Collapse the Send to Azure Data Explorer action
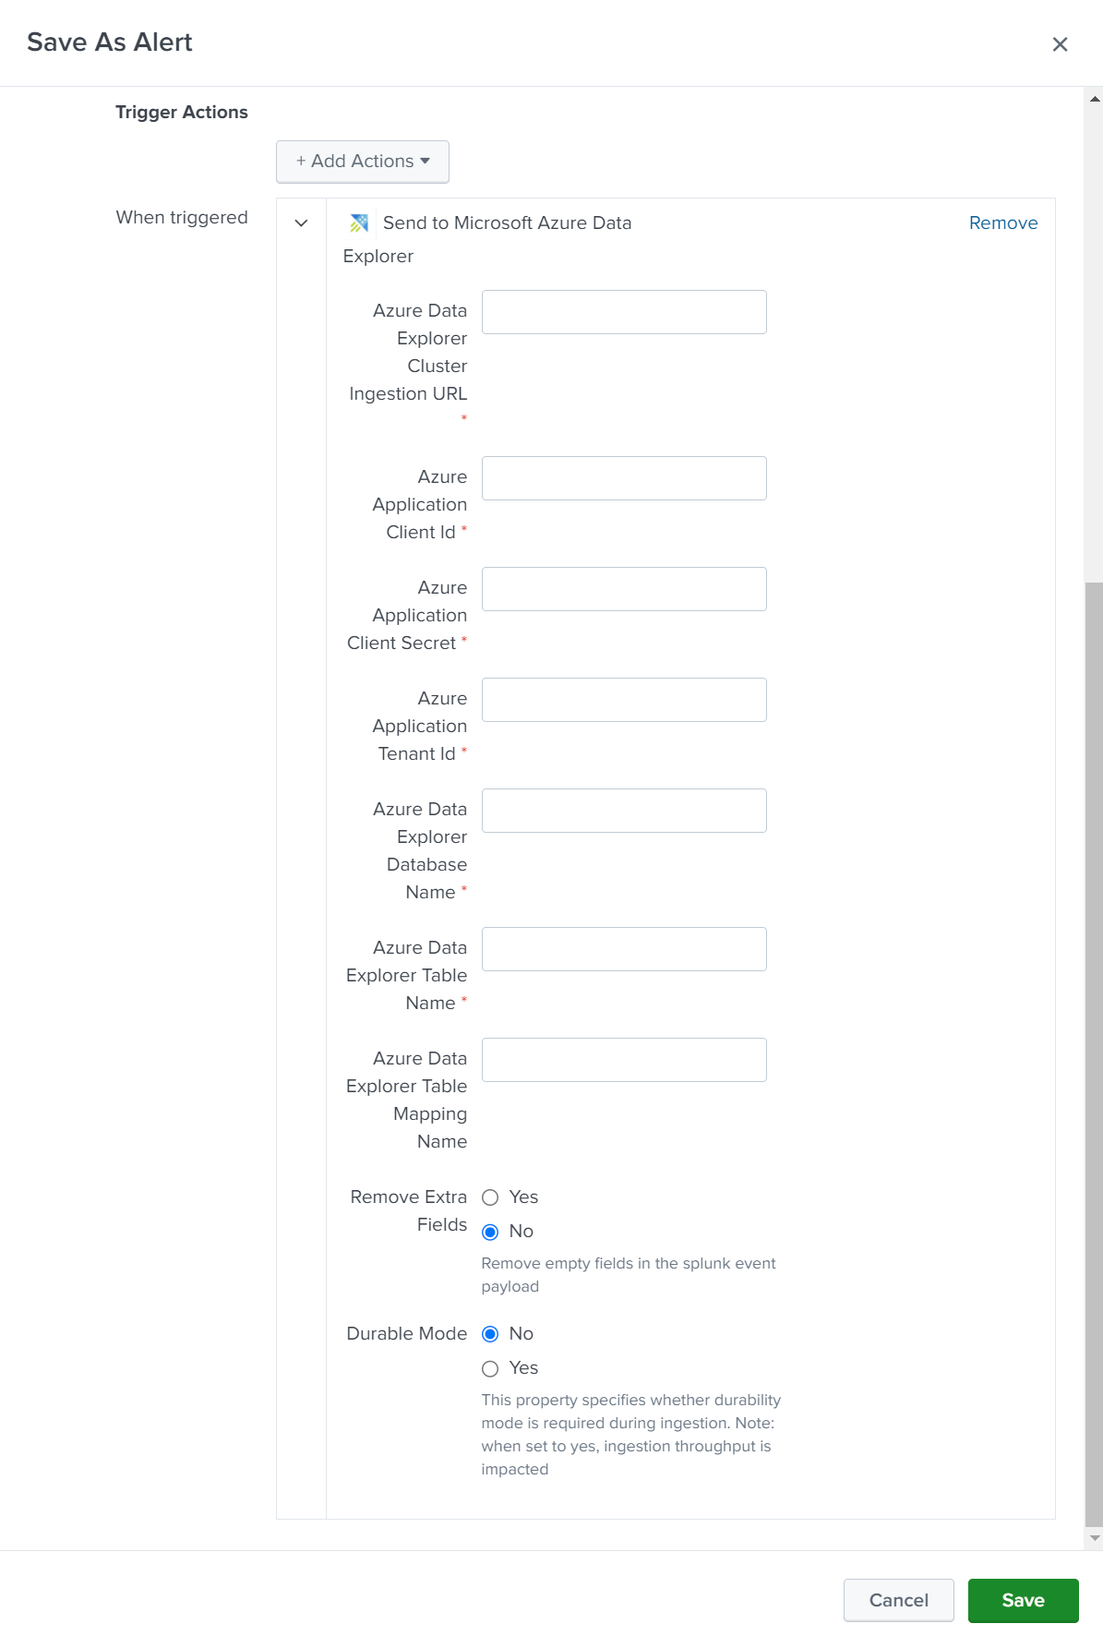This screenshot has width=1103, height=1648. (299, 223)
